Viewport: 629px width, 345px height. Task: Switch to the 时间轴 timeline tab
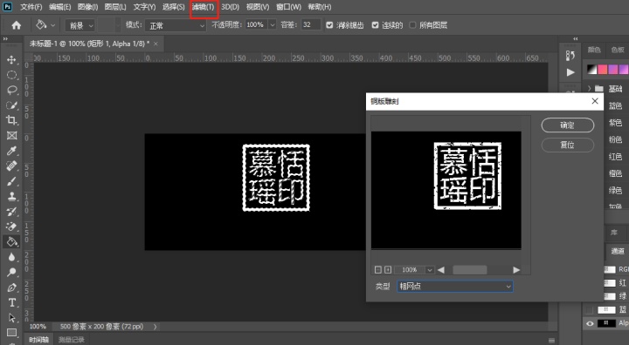tap(38, 340)
